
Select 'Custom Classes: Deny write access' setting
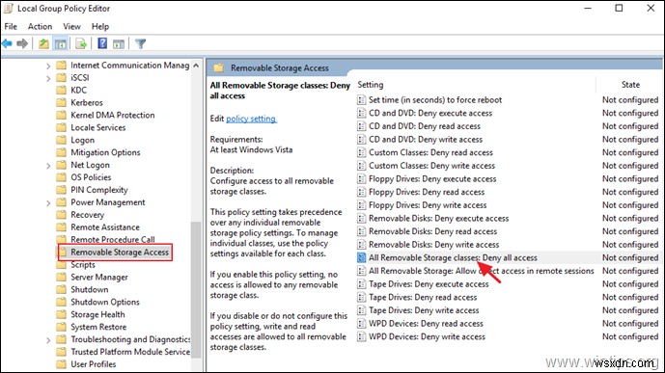[431, 166]
